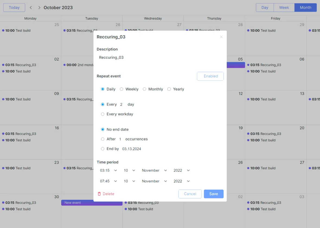Open 10:00 Test build on Monday 09
The image size is (320, 228).
coord(16,99)
